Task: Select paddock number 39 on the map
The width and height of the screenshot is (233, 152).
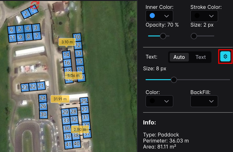Action: [67, 136]
